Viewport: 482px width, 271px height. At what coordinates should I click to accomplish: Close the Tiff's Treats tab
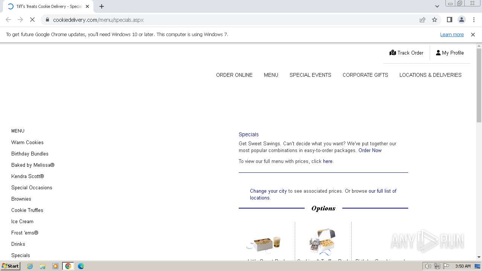point(87,6)
